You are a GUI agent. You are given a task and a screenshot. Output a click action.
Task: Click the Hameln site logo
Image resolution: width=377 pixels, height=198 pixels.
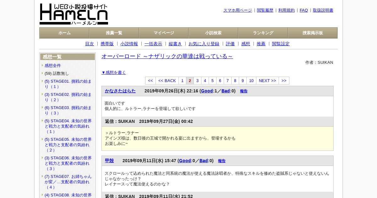click(x=74, y=14)
